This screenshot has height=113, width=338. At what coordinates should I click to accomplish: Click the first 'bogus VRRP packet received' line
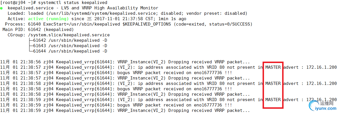click(116, 73)
